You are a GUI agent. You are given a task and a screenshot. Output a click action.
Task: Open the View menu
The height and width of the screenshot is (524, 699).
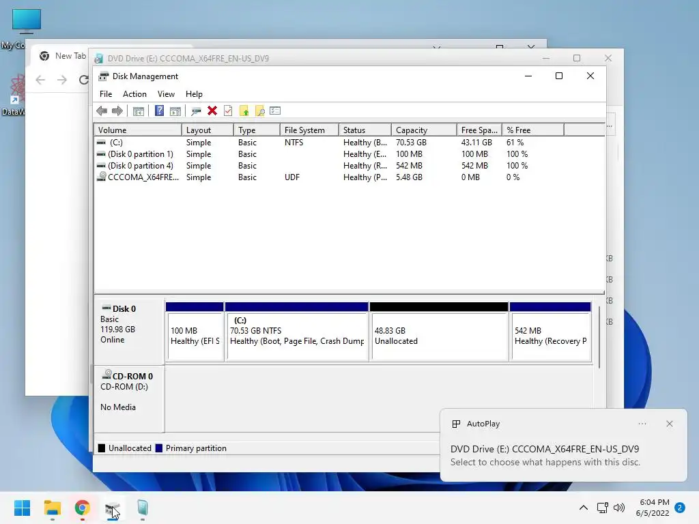pos(166,94)
